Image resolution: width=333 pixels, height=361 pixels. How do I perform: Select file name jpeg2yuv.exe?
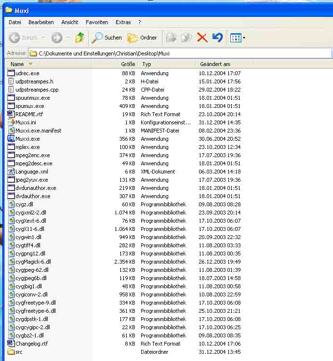(32, 180)
